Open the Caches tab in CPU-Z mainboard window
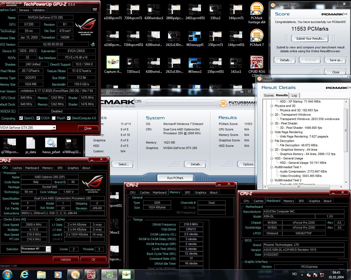Viewport: 351px width, 280px height. pyautogui.click(x=258, y=201)
